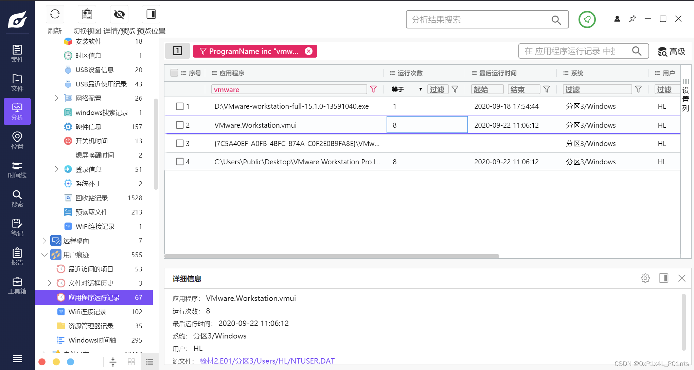Click the details panel layout toggle icon
Image resolution: width=694 pixels, height=370 pixels.
[663, 278]
